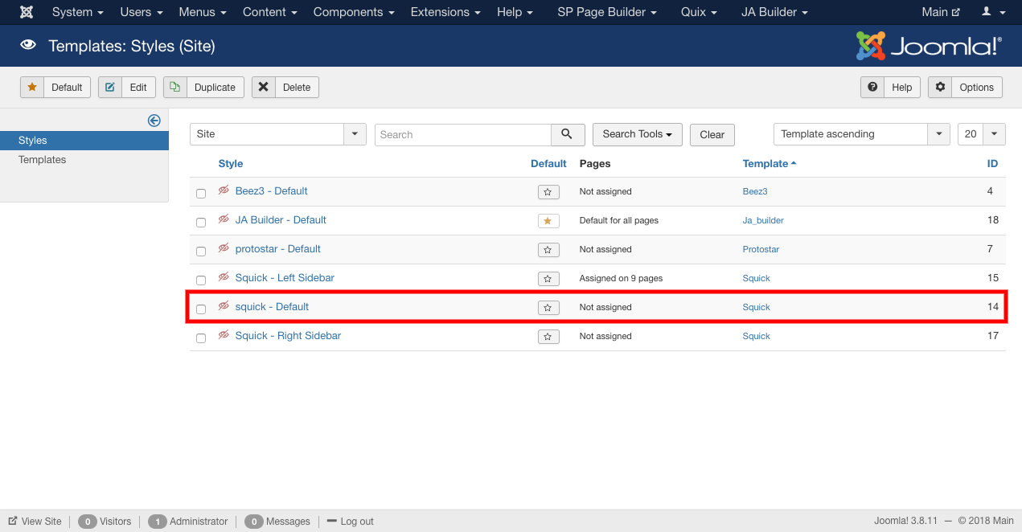Preview Squick - Right Sidebar with eye icon
This screenshot has width=1022, height=532.
[x=224, y=335]
